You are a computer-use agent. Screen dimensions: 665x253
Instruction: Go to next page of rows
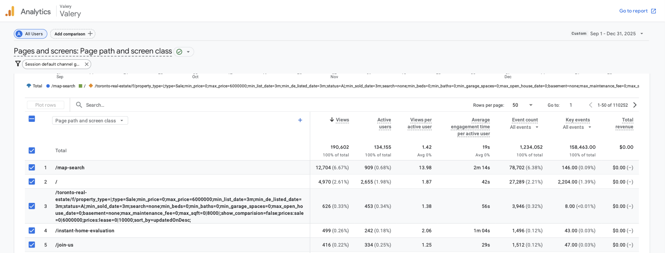pos(635,105)
